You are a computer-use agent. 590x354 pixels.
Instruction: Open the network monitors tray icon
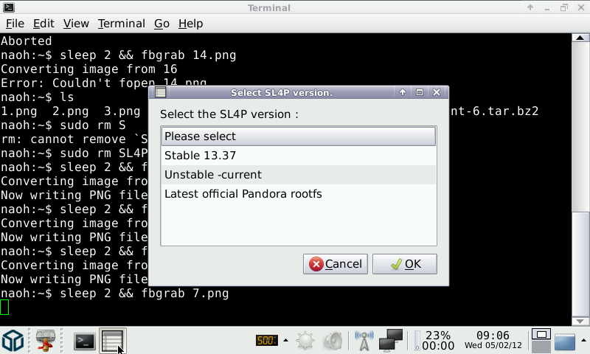tap(390, 341)
